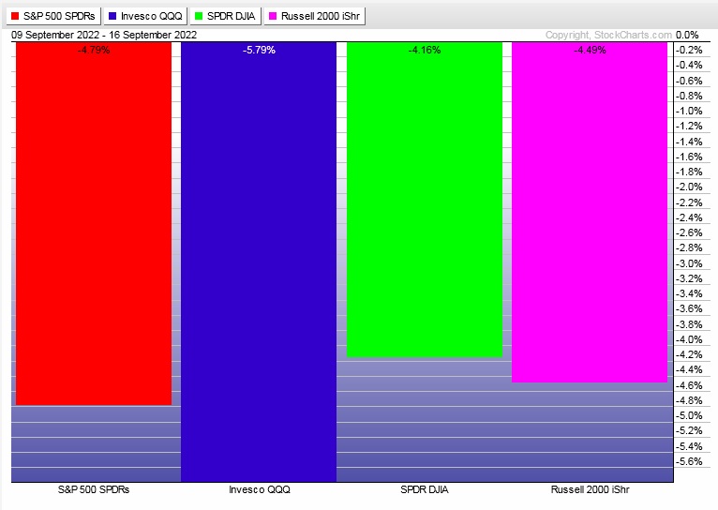718x510 pixels.
Task: Select the red S&P 500 SPDRs bar
Action: click(x=94, y=223)
